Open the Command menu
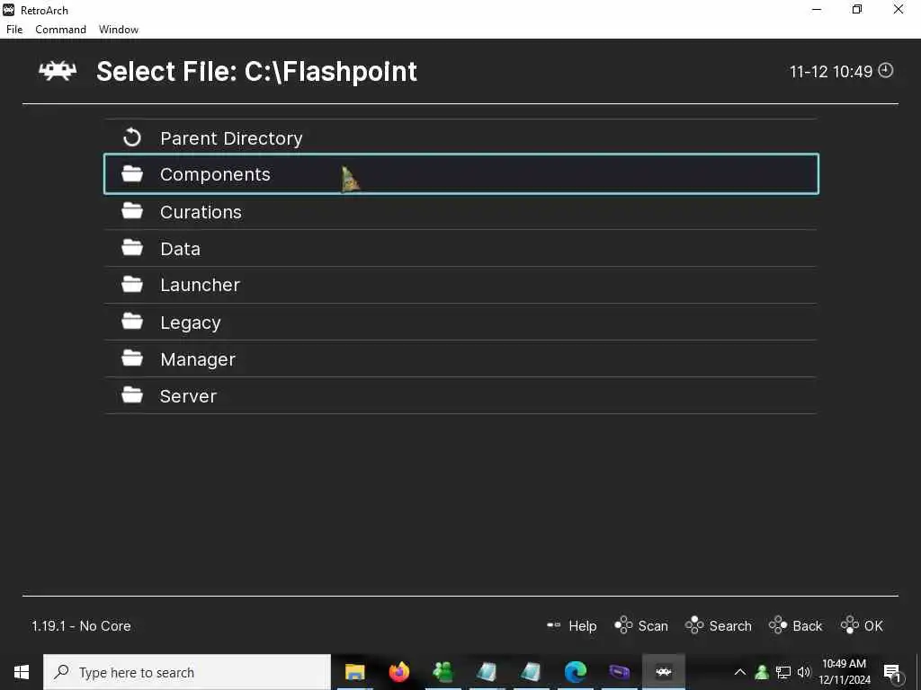The image size is (921, 690). [x=60, y=30]
